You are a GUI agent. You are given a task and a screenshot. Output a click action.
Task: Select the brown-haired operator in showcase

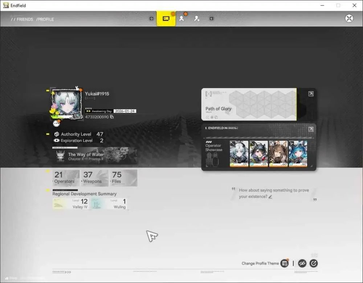coord(278,153)
